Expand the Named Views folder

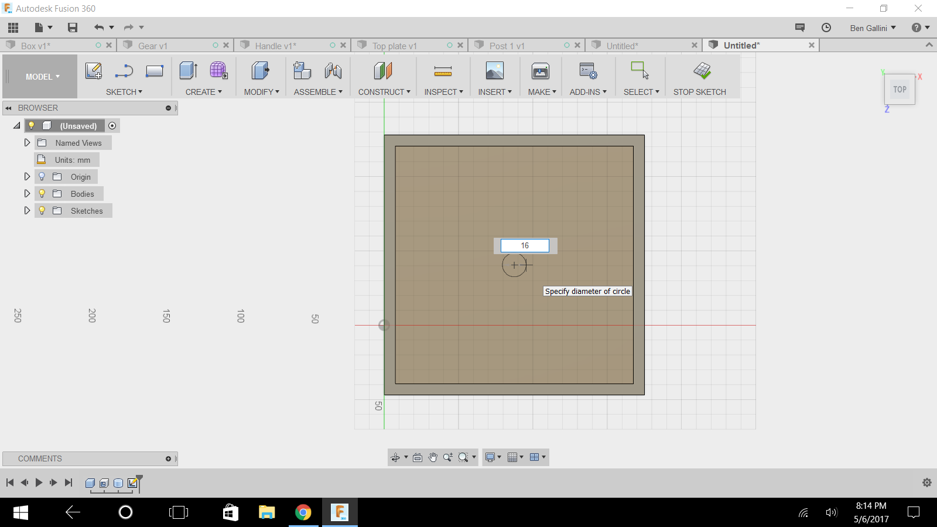(x=27, y=142)
